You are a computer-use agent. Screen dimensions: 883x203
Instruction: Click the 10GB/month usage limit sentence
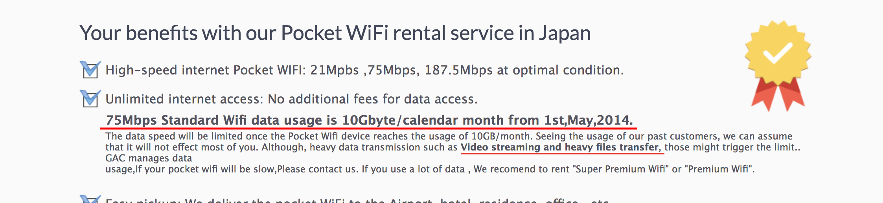(x=319, y=136)
